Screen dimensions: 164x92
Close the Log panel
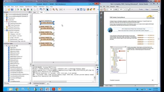click(x=98, y=65)
